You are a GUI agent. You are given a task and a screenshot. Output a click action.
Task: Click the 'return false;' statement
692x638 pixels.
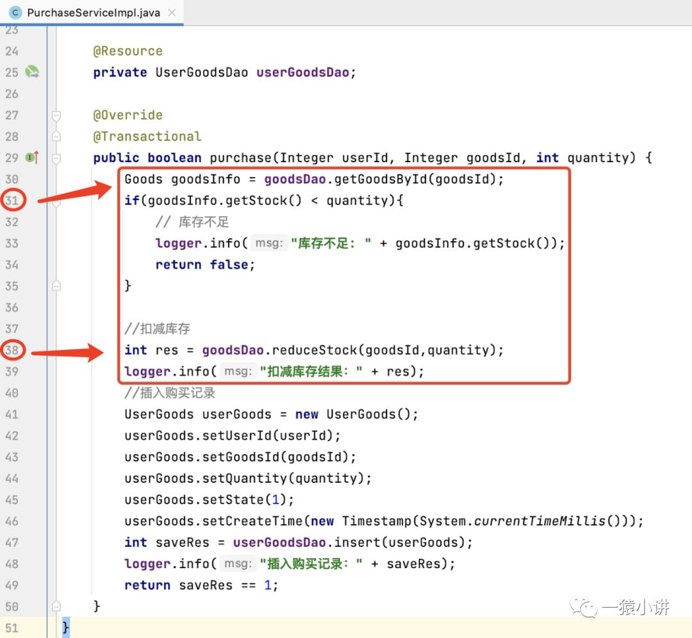point(205,264)
